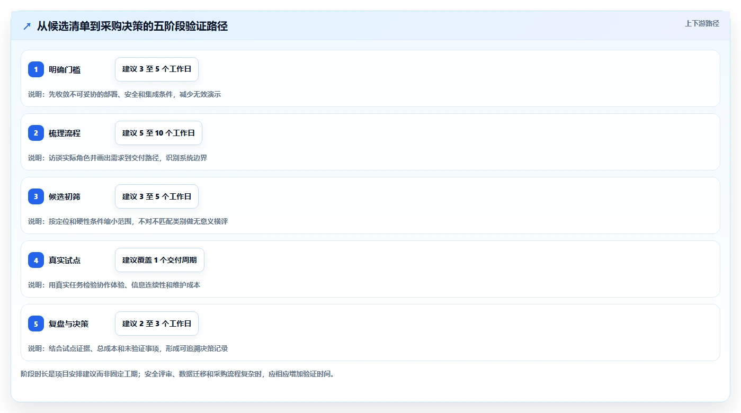Click the number 5 step badge
The image size is (741, 413).
point(36,324)
